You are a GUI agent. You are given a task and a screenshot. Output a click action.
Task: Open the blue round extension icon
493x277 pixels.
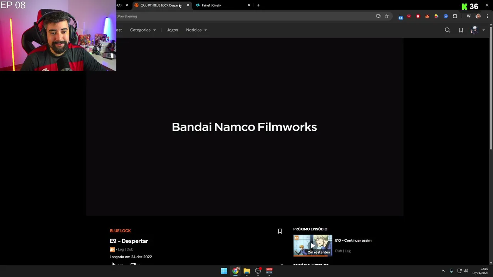click(446, 16)
